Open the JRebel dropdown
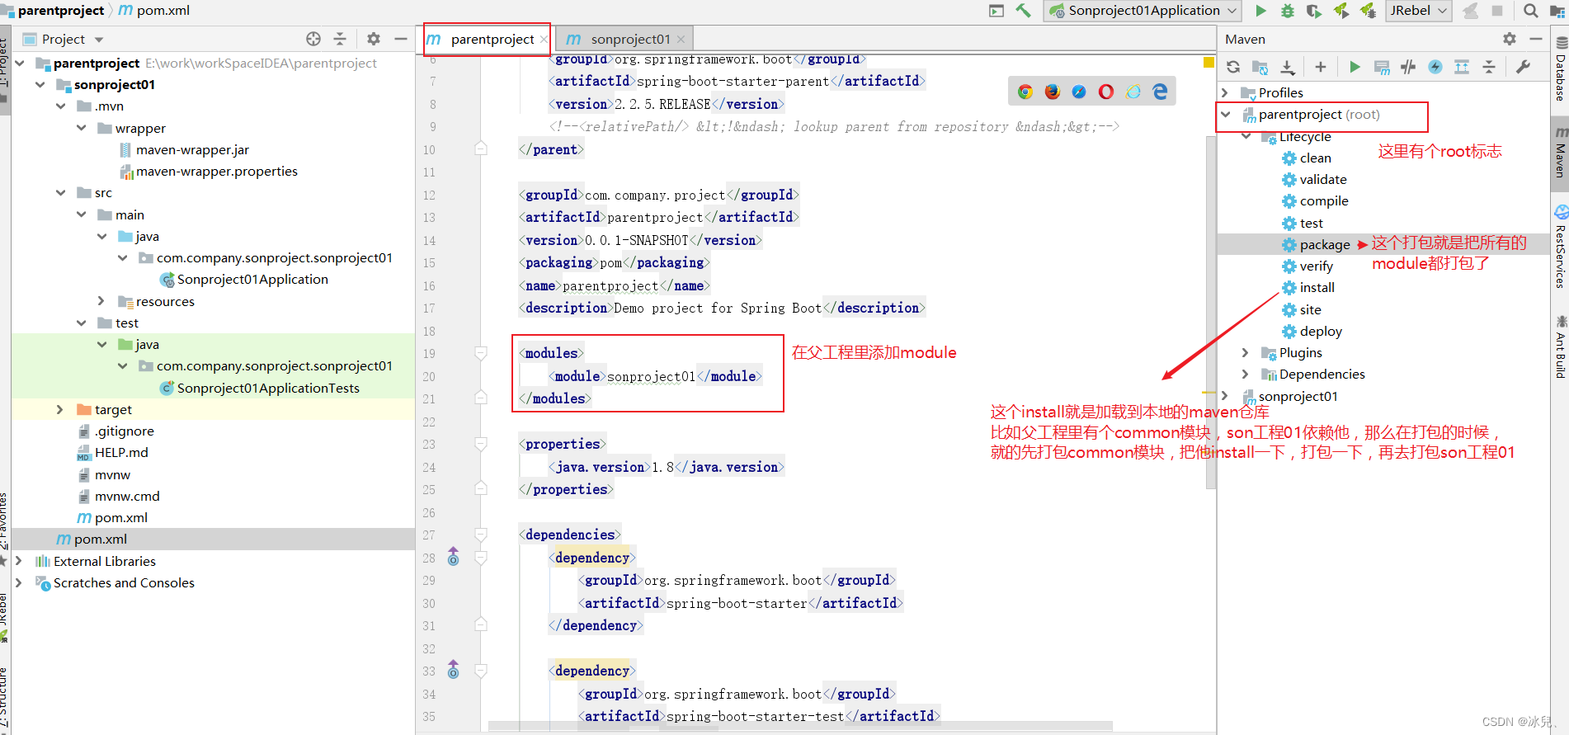Viewport: 1569px width, 735px height. (x=1419, y=11)
